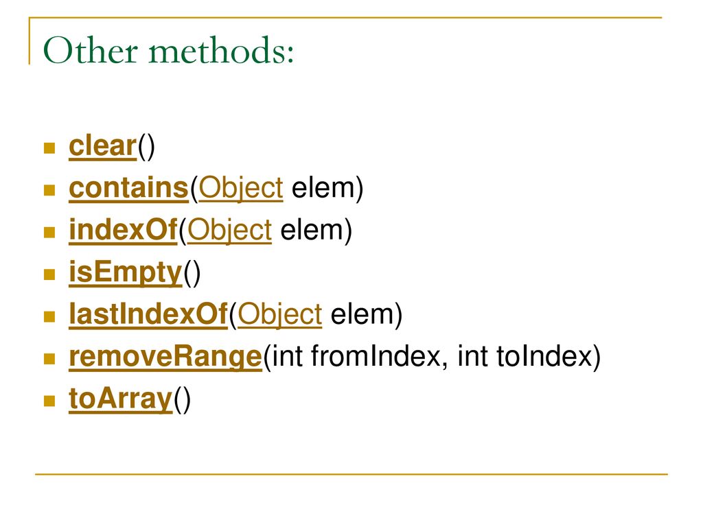Click the bullet beside indexOf
The width and height of the screenshot is (703, 527).
(x=49, y=232)
